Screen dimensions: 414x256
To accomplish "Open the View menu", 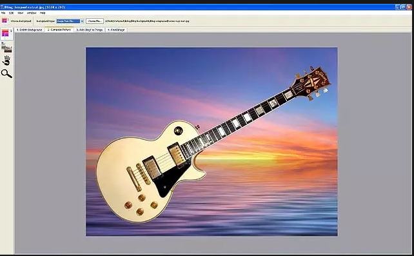I will 21,13.
